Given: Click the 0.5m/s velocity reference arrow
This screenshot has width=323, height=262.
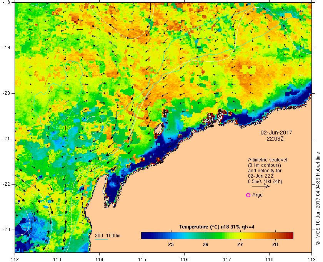Looking at the screenshot, I should 261,186.
